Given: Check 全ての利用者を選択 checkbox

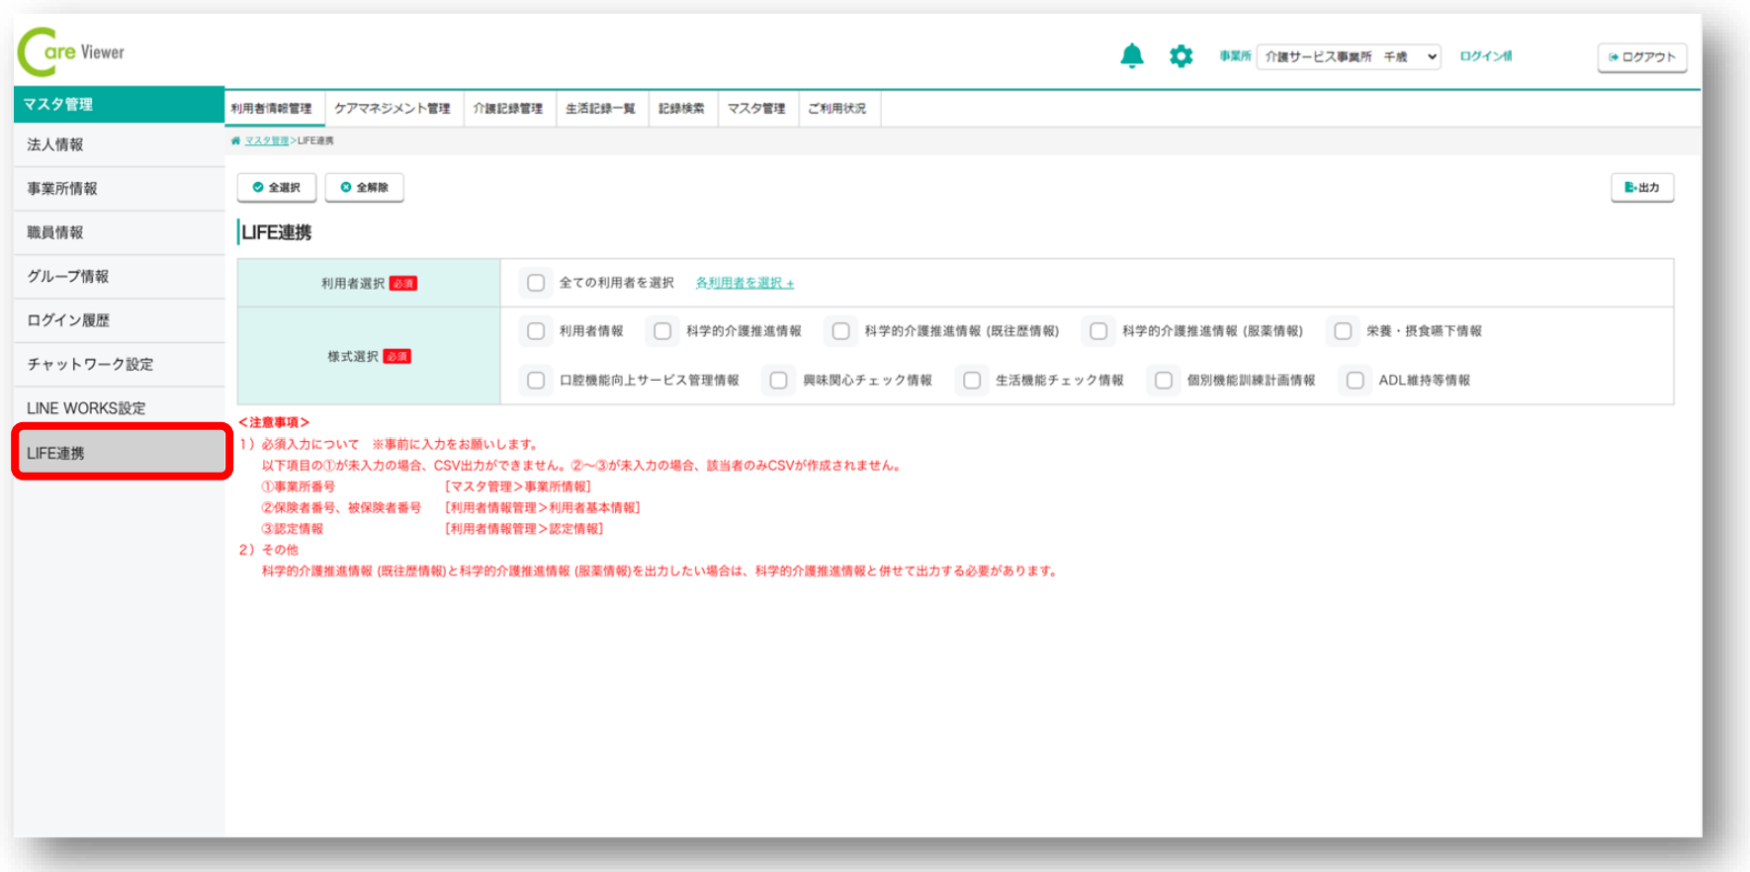Looking at the screenshot, I should pos(536,284).
